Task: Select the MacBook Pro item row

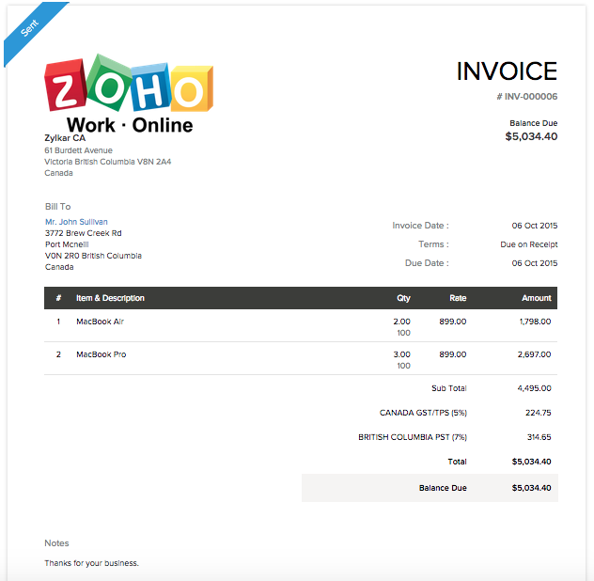Action: coord(301,358)
